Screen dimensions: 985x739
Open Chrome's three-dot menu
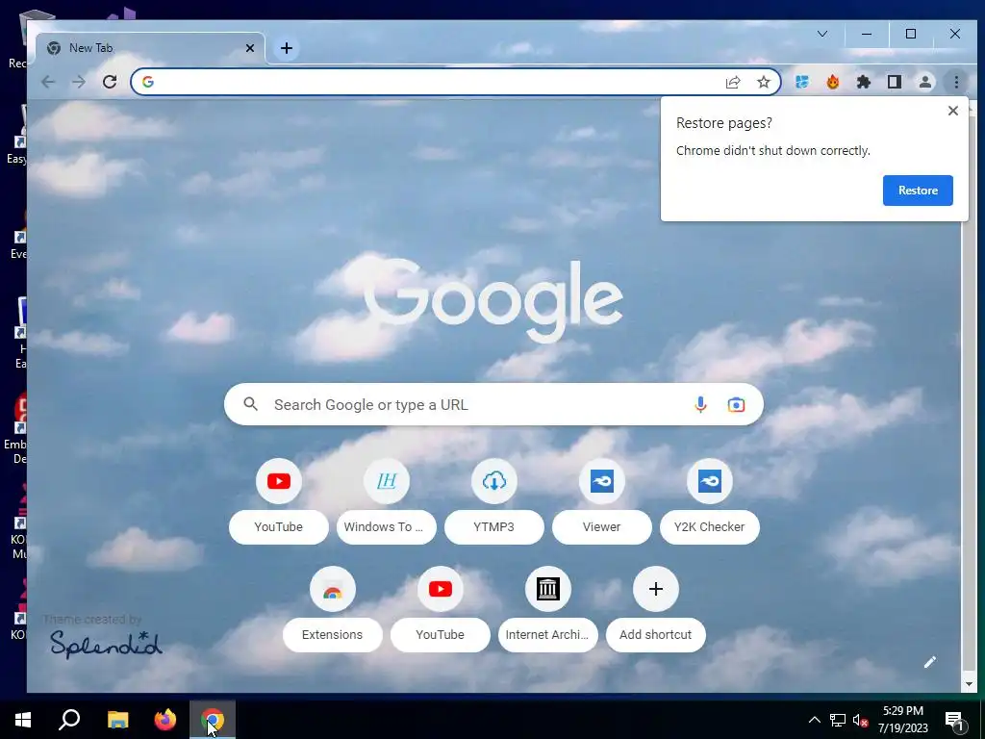point(956,82)
